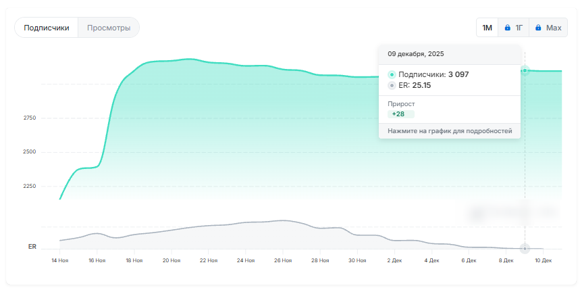The height and width of the screenshot is (292, 580).
Task: Choose the Max range label
Action: [x=554, y=28]
